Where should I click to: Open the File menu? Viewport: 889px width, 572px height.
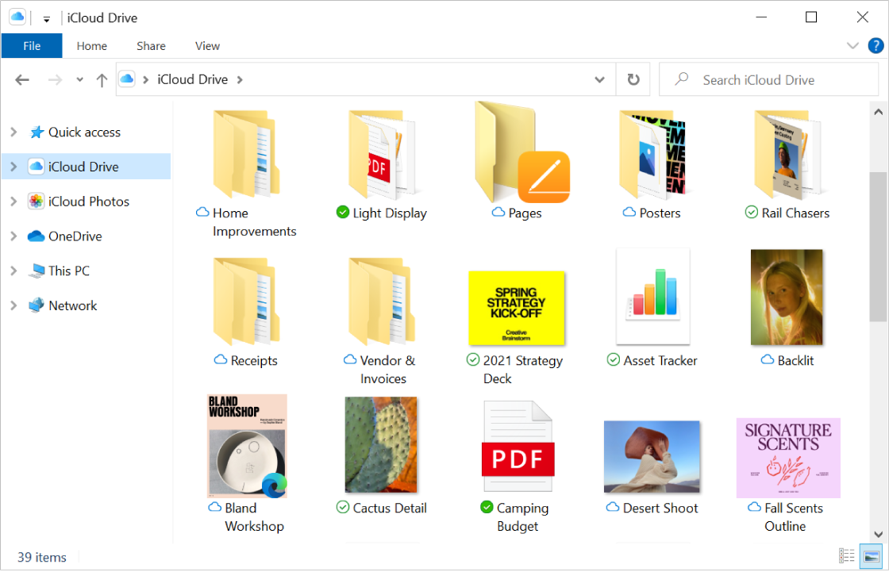tap(31, 45)
